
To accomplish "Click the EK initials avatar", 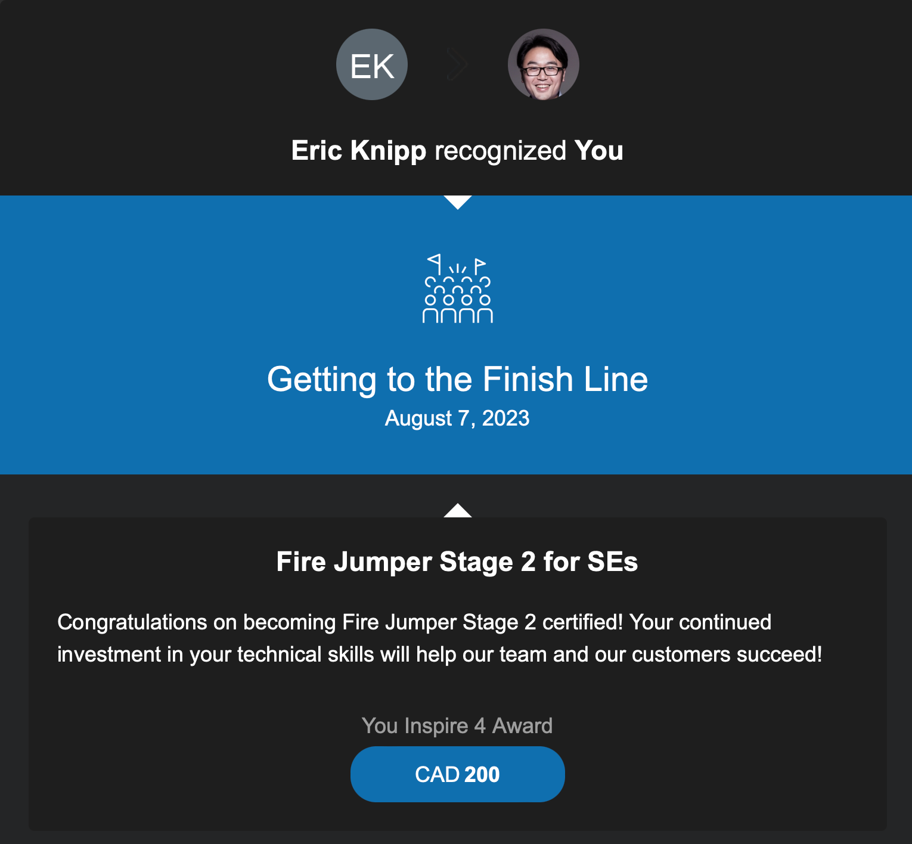I will click(x=372, y=64).
